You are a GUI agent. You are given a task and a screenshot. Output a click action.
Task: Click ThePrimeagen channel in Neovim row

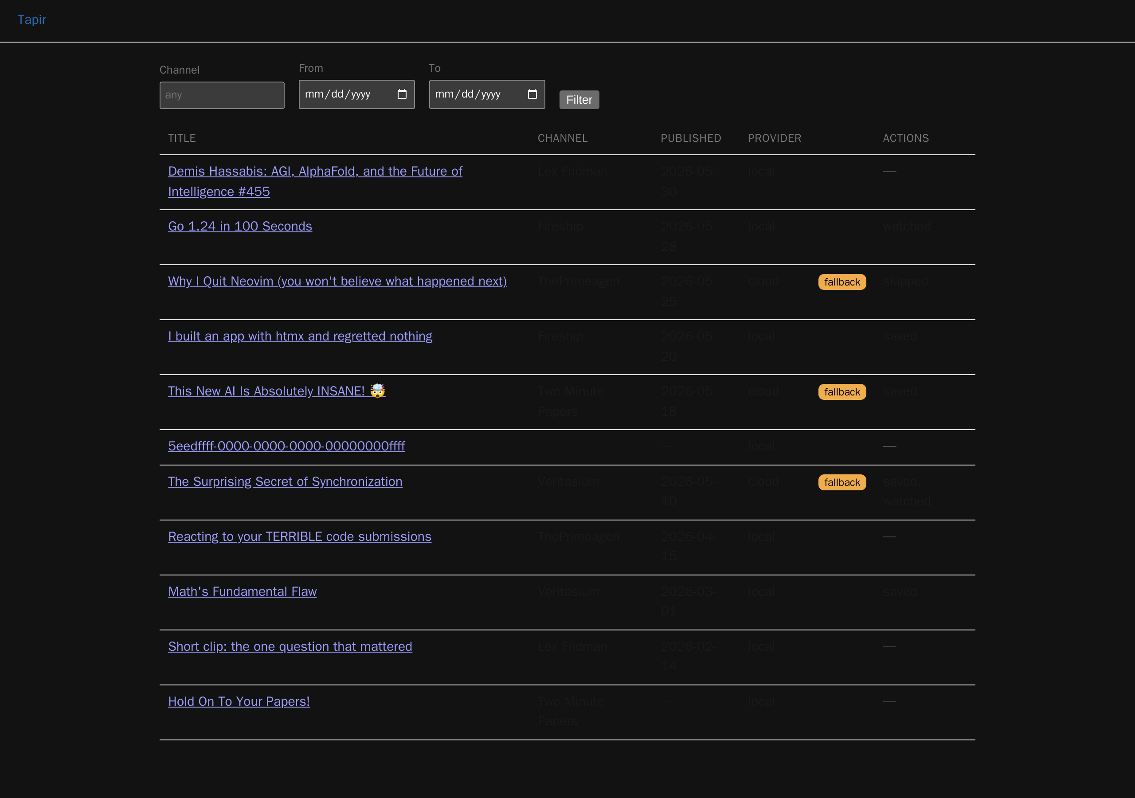click(579, 282)
